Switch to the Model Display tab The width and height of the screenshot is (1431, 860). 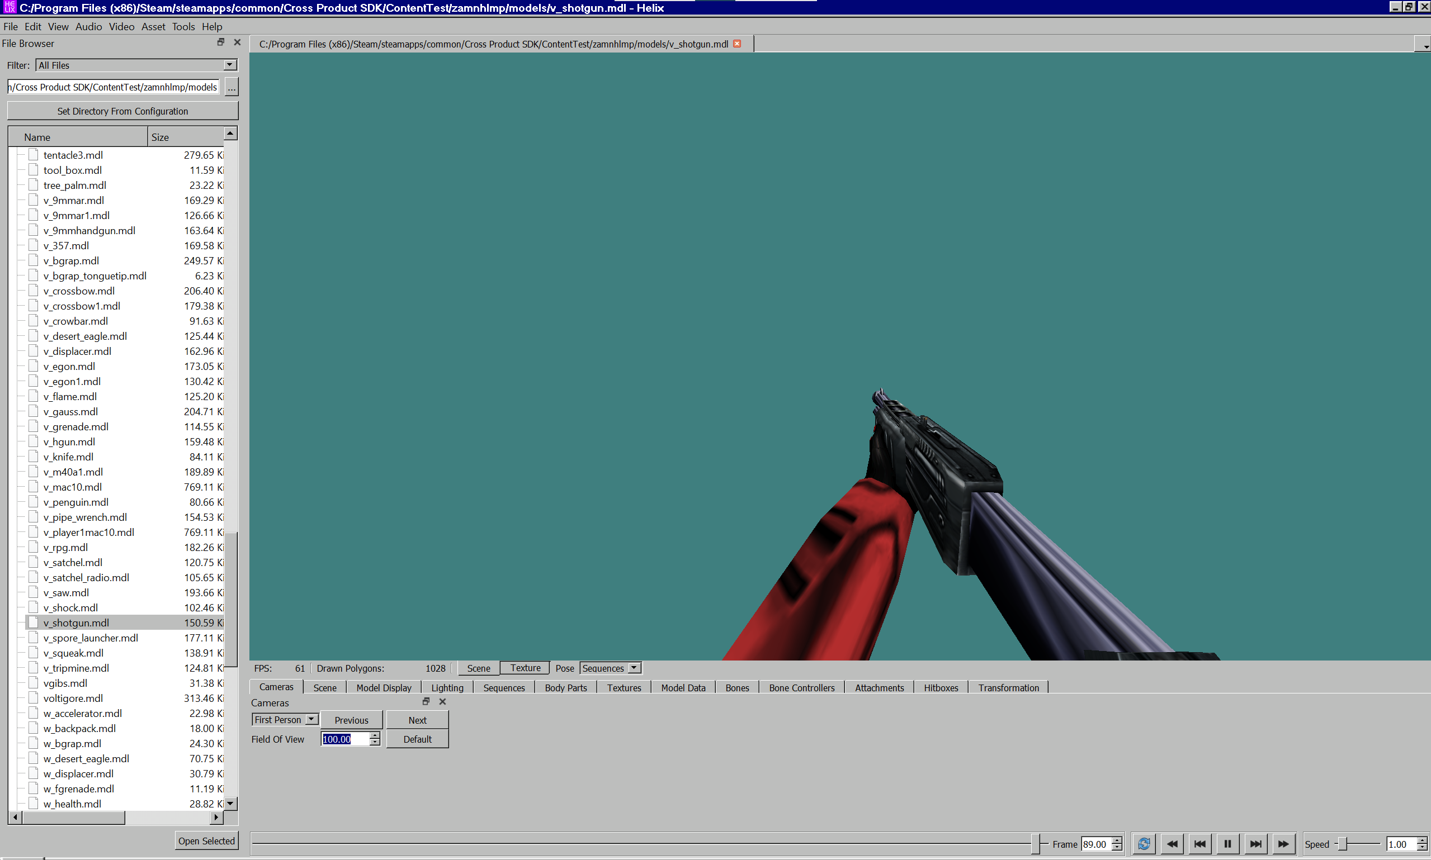[x=384, y=687]
